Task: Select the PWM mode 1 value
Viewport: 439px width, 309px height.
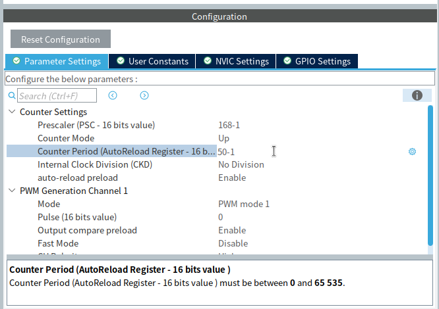Action: (244, 204)
